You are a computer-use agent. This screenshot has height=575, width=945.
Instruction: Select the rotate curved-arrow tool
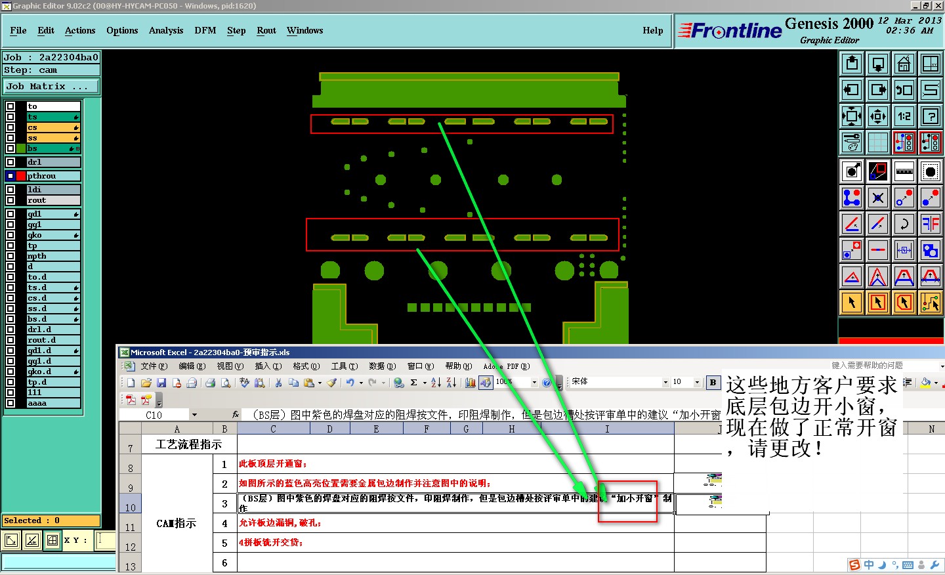904,224
